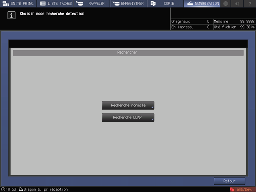Click the 18:53 time display
Viewport: 256px width, 192px height.
click(x=11, y=189)
